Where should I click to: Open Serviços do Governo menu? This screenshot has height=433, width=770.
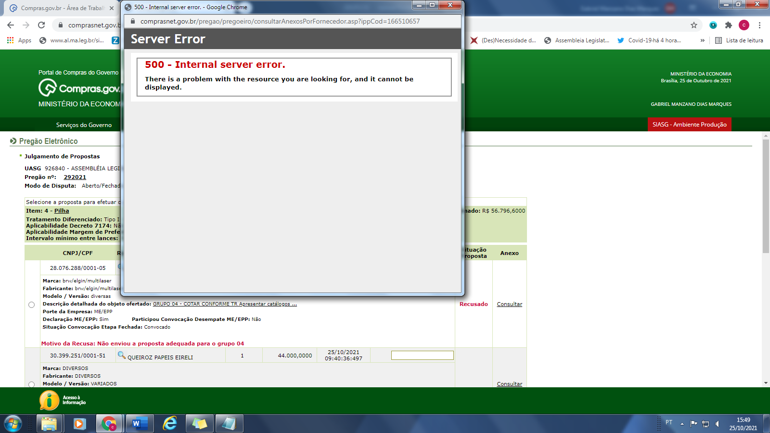click(x=84, y=125)
